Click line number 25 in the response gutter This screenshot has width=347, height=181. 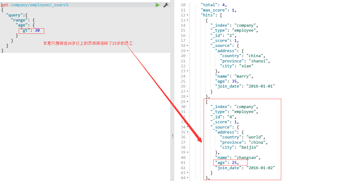pos(183,81)
